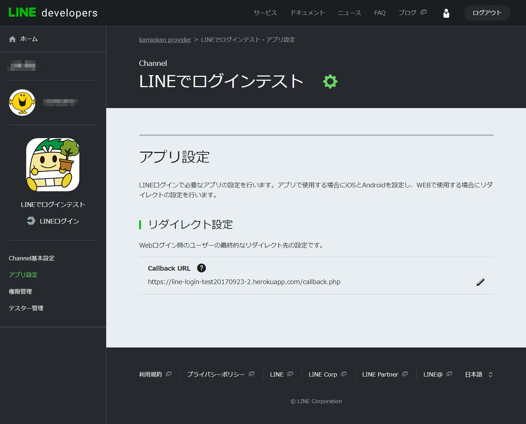The height and width of the screenshot is (424, 526).
Task: Click the リダイレクト設定 section heading
Action: (x=190, y=225)
